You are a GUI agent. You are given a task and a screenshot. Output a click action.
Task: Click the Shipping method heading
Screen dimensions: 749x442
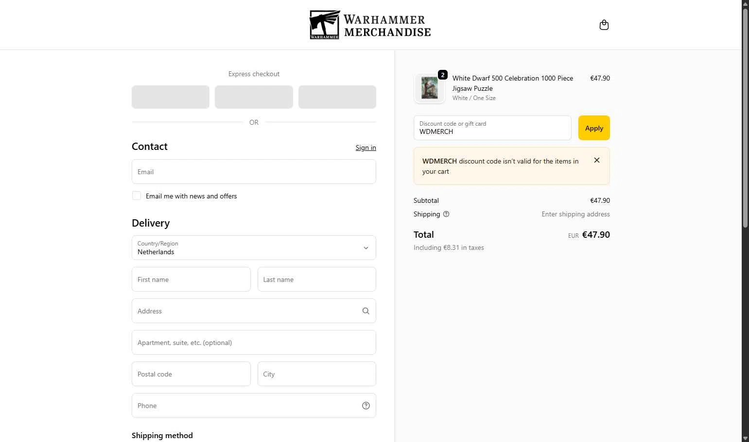162,436
